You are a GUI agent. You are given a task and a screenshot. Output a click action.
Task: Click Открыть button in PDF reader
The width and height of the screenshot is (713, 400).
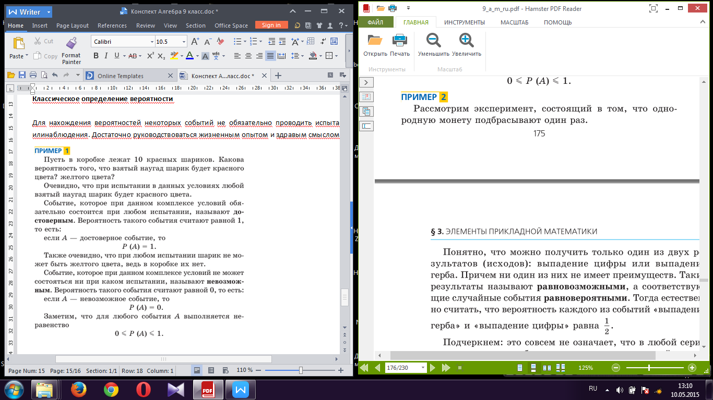[x=375, y=45]
